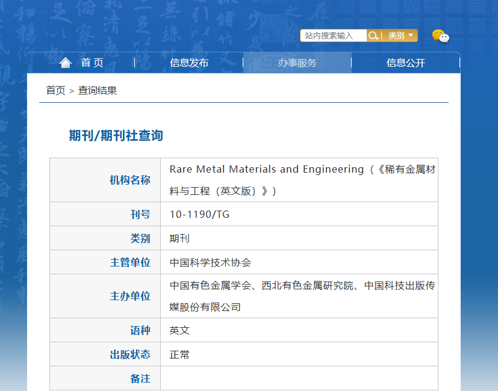The image size is (498, 391).
Task: Focus the 站内搜索输入 search field
Action: coord(334,35)
